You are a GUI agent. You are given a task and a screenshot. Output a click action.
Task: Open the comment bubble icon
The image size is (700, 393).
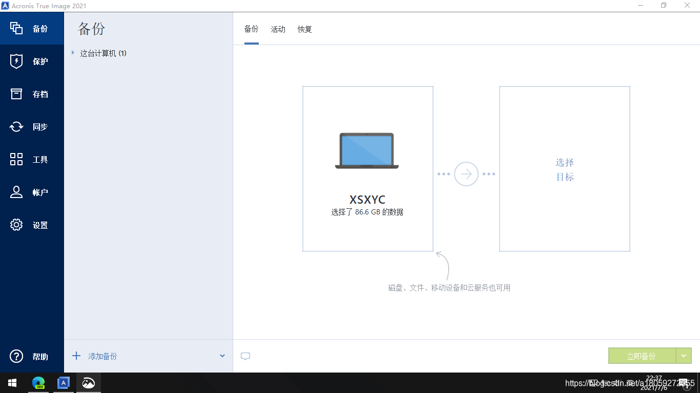245,356
